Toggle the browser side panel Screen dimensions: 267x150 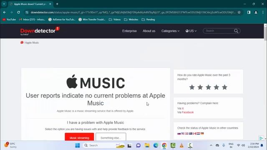click(249, 12)
